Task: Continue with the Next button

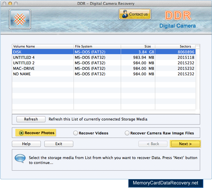Action: click(x=185, y=144)
